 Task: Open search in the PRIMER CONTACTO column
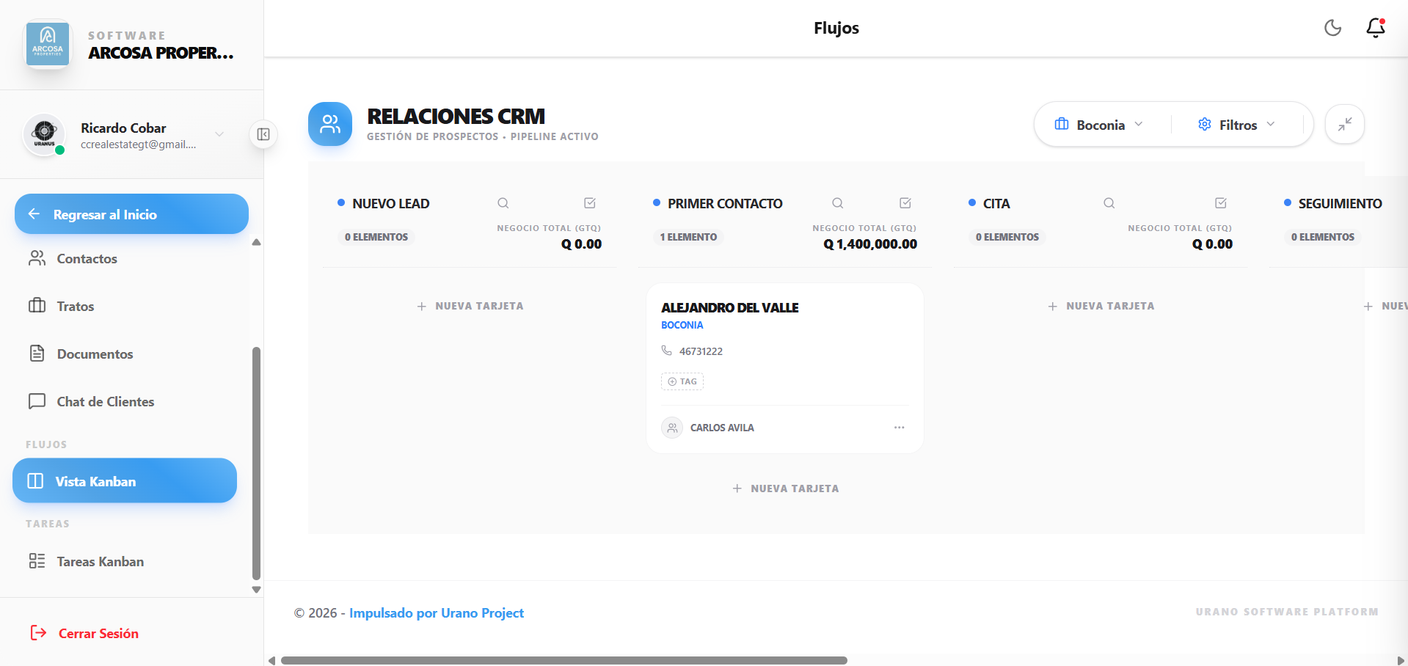tap(838, 203)
